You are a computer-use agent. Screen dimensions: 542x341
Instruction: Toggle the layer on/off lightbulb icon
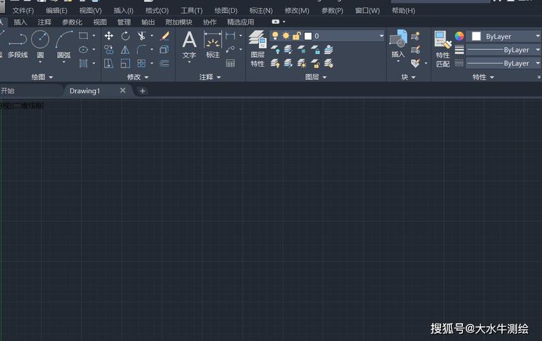pos(275,35)
